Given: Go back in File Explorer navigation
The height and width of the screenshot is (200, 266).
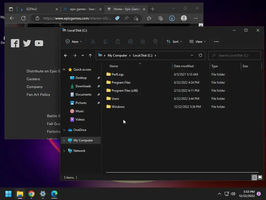Looking at the screenshot, I should 66,55.
